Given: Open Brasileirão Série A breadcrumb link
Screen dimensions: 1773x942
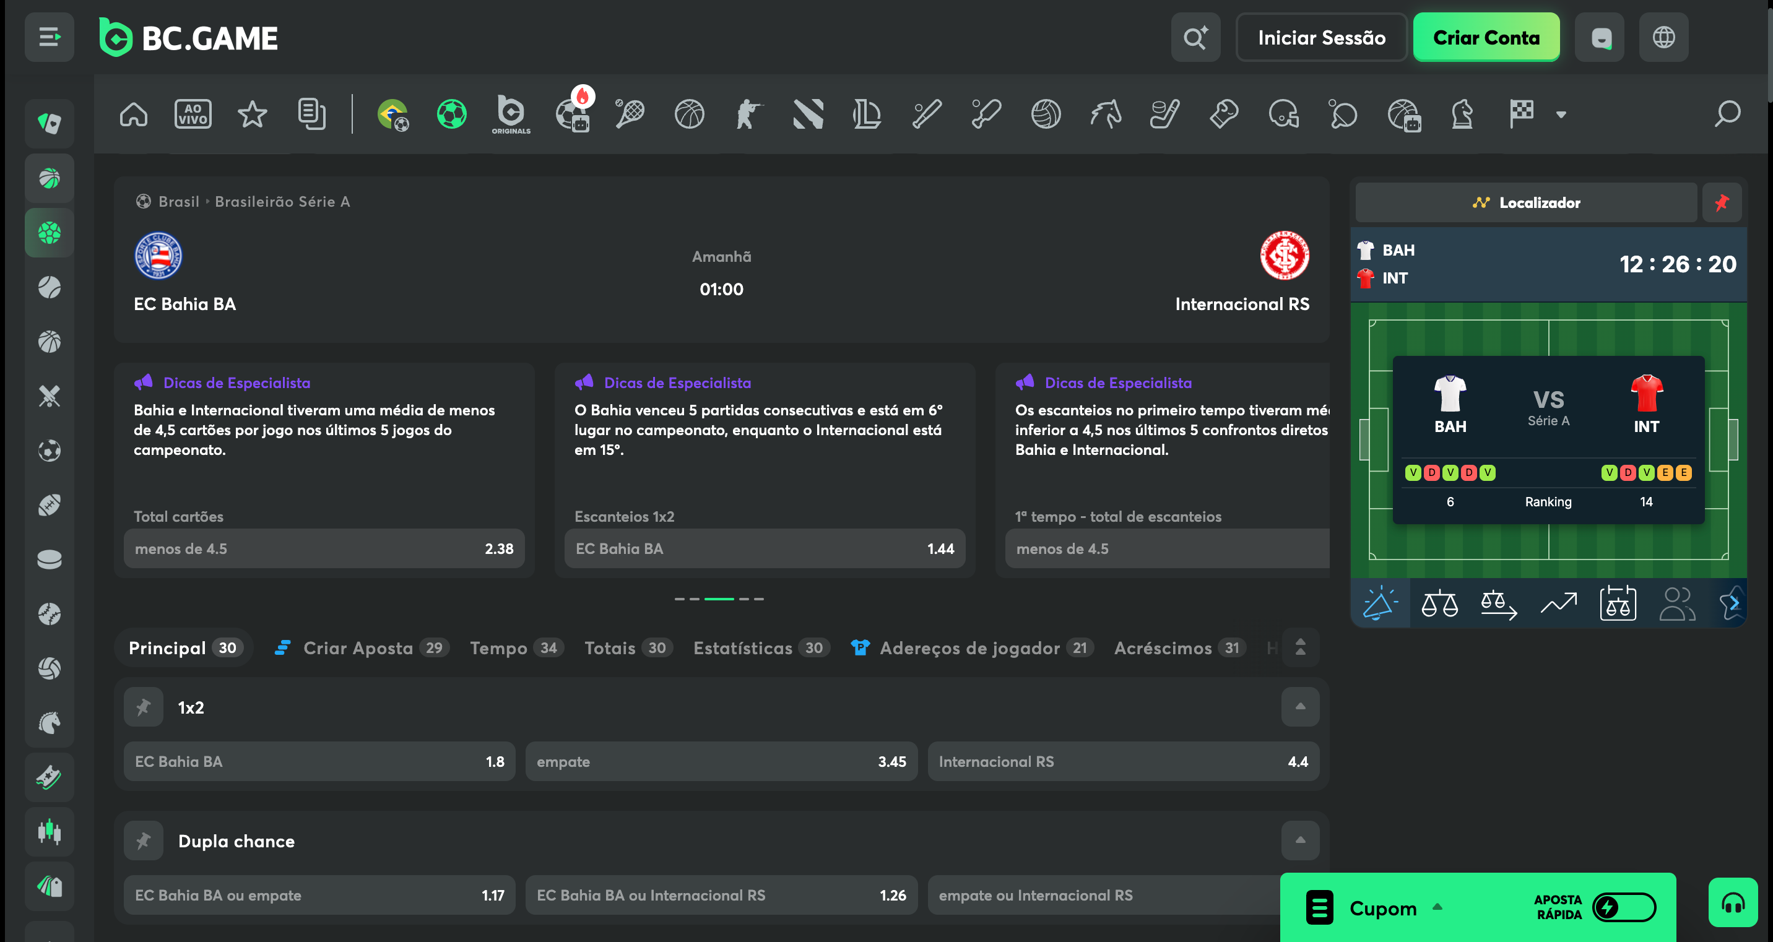Looking at the screenshot, I should tap(282, 201).
